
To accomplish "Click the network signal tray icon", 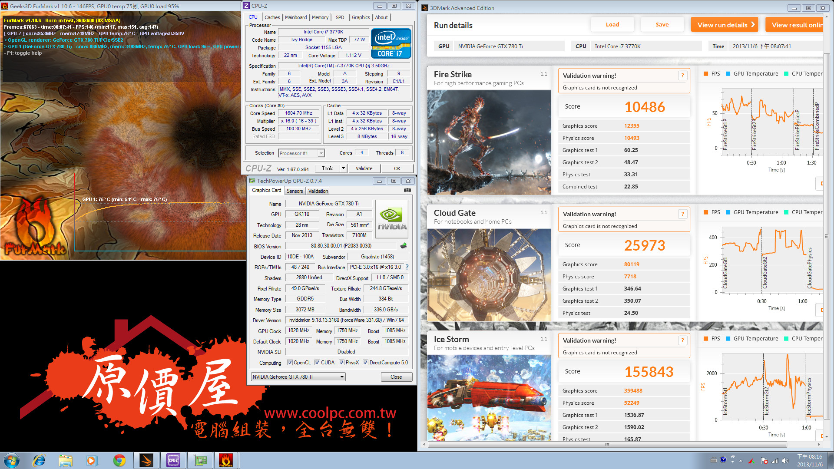I will [775, 461].
